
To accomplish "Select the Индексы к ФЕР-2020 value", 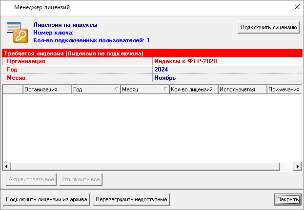I will (185, 61).
